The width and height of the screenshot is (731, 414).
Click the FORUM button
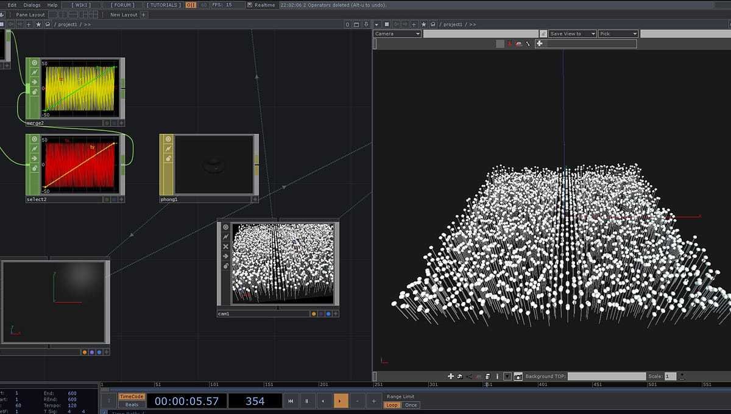tap(122, 5)
